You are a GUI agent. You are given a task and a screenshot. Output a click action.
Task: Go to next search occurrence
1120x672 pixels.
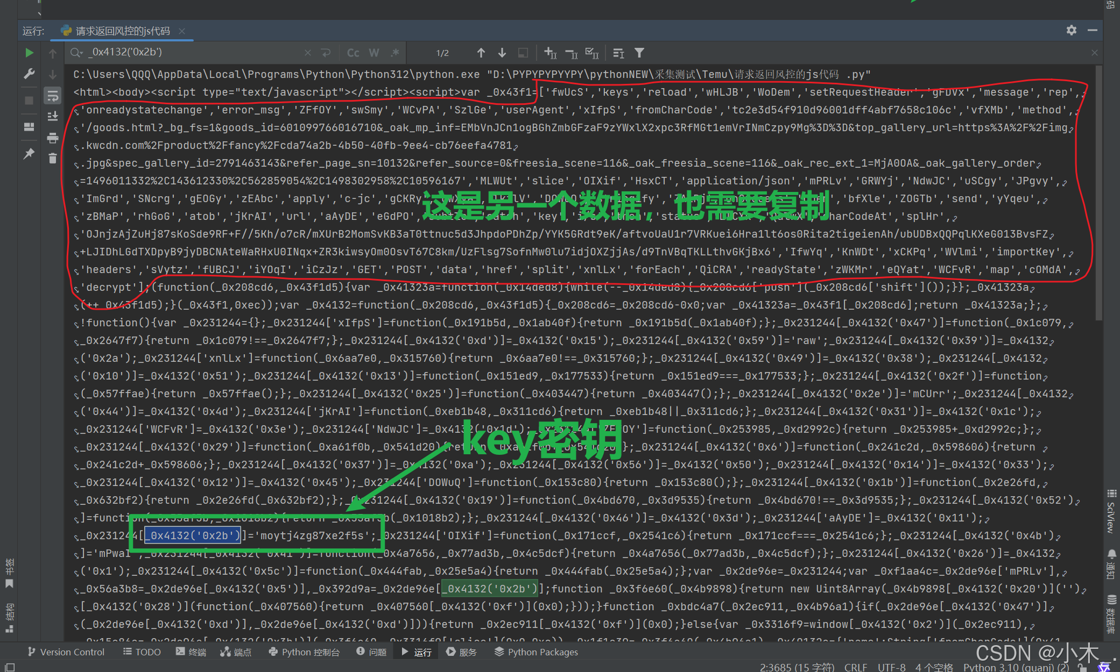(502, 53)
